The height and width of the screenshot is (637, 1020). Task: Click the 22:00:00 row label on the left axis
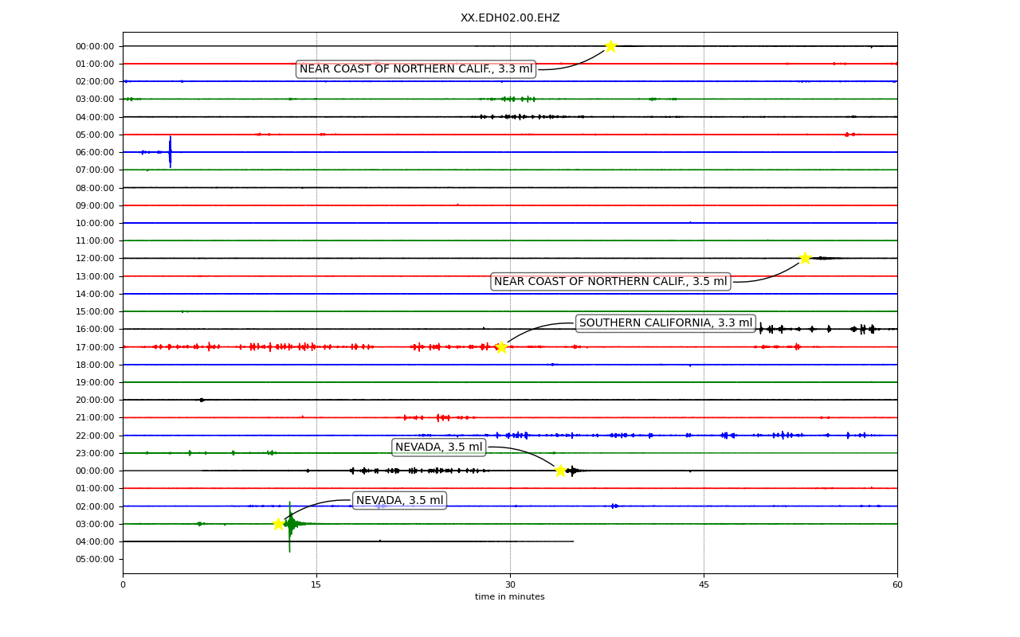coord(95,436)
